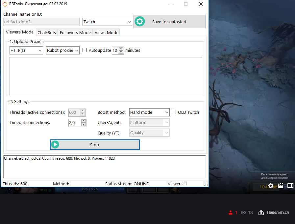Click the share upload icon
This screenshot has width=295, height=224.
point(261,213)
